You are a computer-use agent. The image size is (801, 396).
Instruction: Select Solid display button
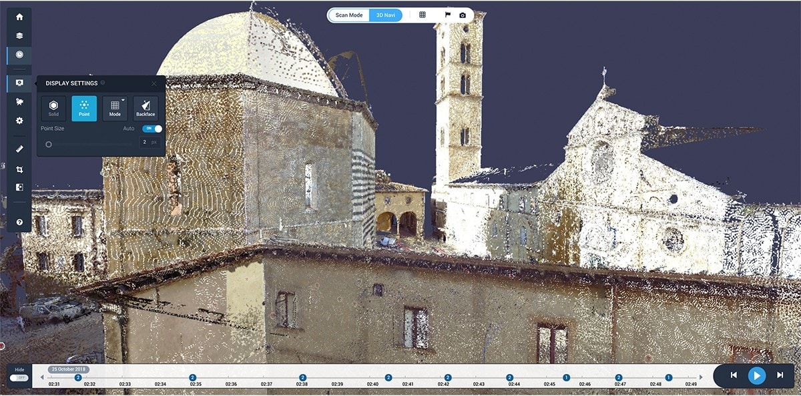[x=53, y=108]
